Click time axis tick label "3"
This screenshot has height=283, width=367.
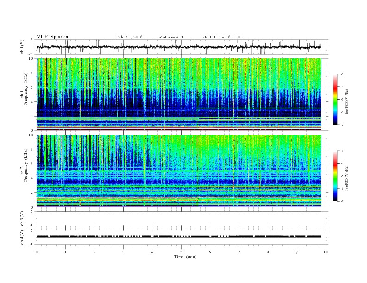point(123,252)
